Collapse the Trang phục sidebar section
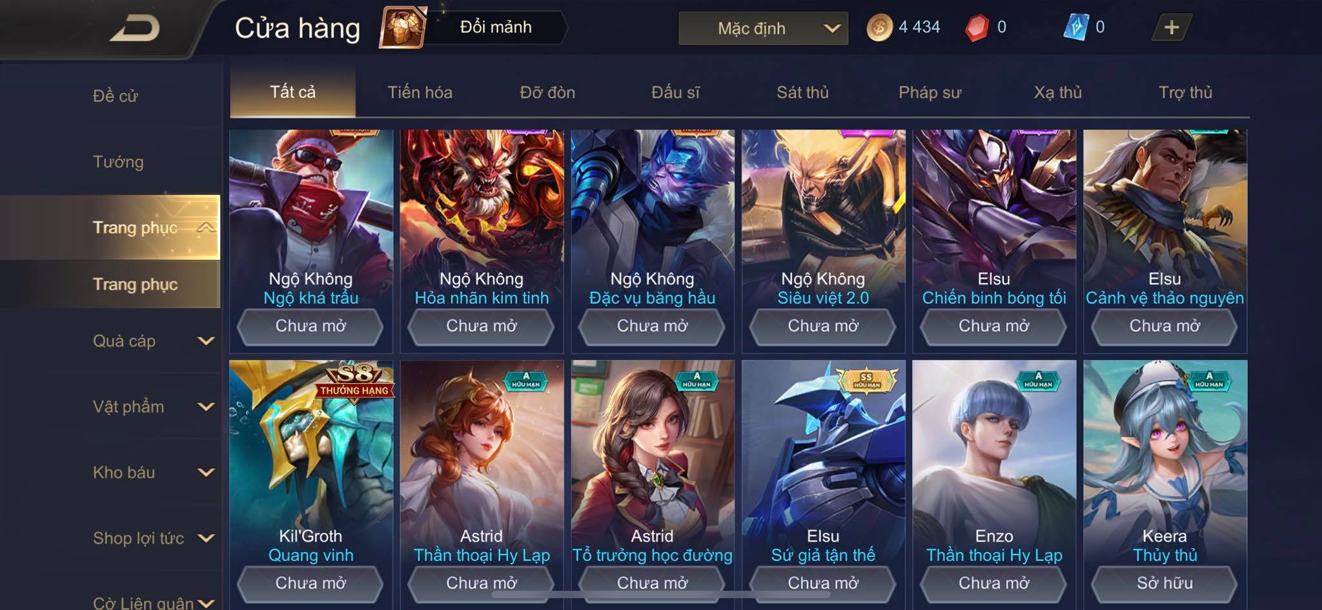 pyautogui.click(x=206, y=227)
